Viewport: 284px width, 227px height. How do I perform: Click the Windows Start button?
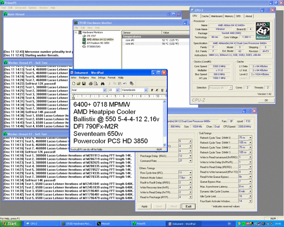(x=11, y=224)
